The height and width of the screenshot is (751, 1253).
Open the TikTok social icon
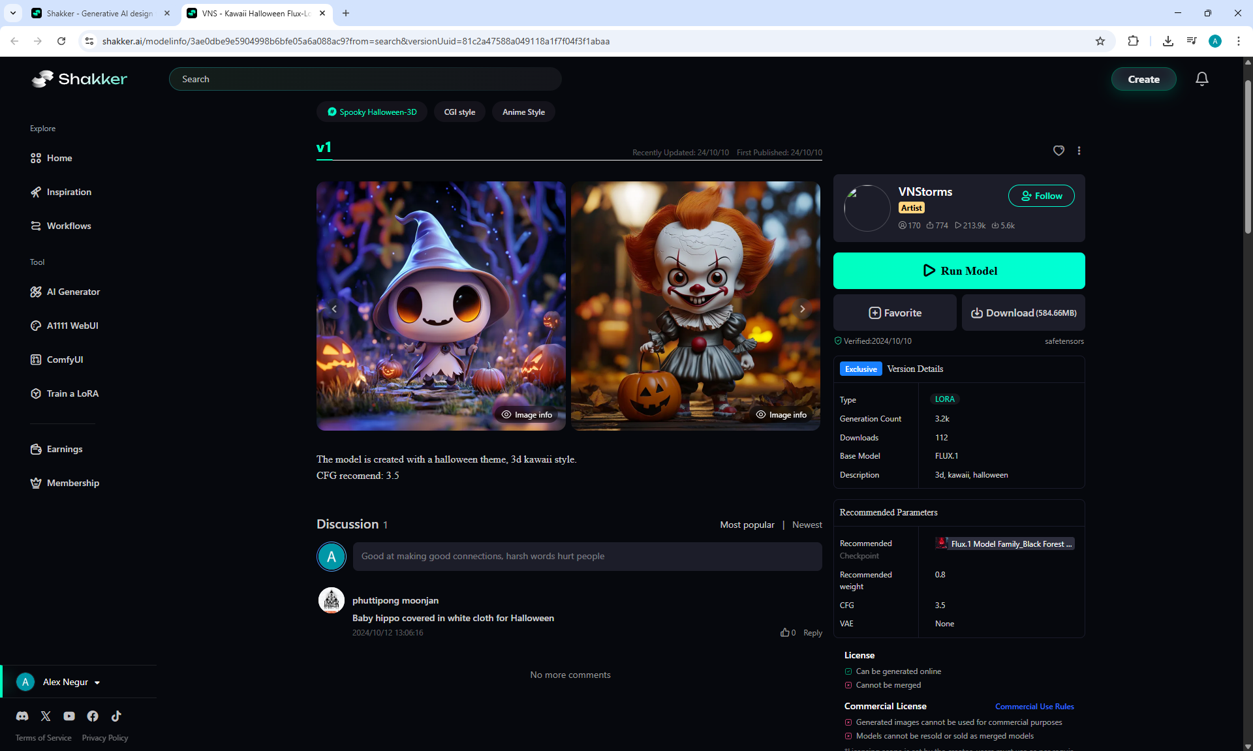tap(116, 716)
